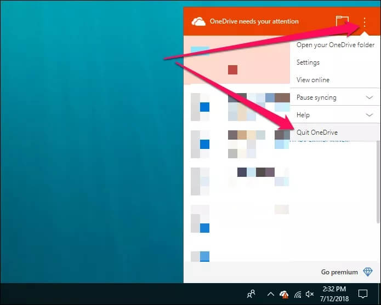Screen dimensions: 381x305
Task: Open Settings from the OneDrive menu
Action: (335, 62)
